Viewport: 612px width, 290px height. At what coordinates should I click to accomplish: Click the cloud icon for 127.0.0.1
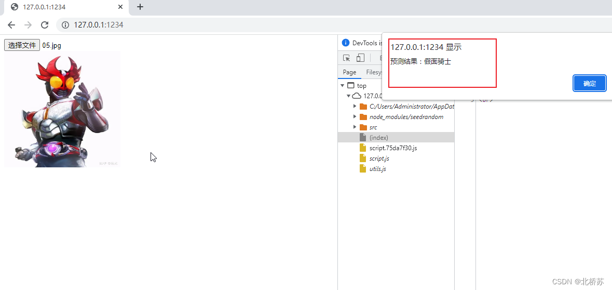coord(356,96)
